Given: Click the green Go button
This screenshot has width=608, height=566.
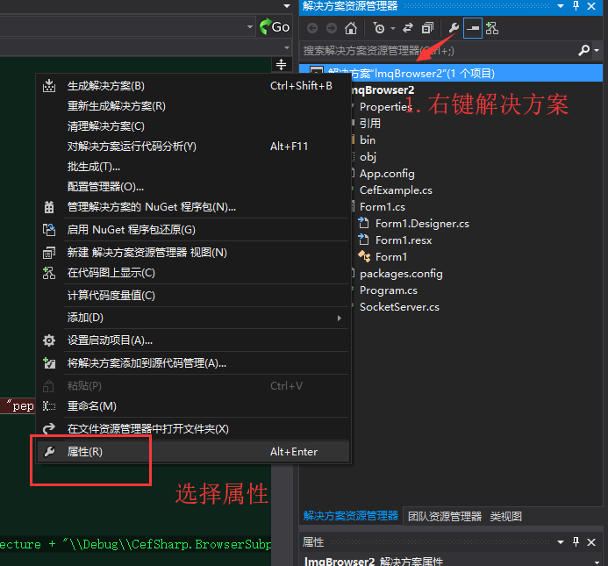Looking at the screenshot, I should tap(275, 27).
